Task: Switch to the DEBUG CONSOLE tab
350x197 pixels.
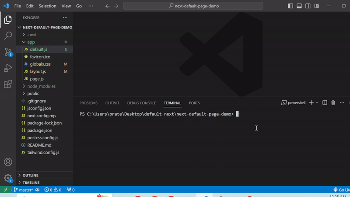Action: pos(141,103)
